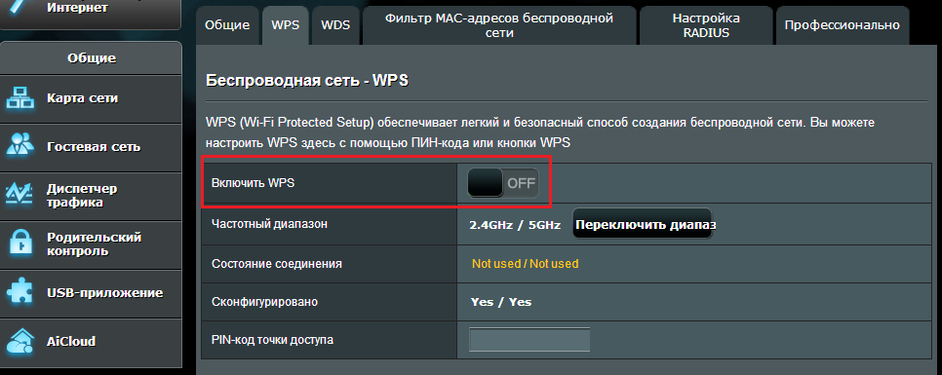Click the Карта сети network map icon

pyautogui.click(x=20, y=98)
